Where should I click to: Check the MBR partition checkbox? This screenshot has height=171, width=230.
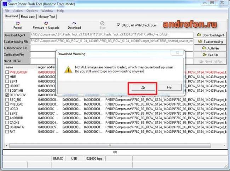point(7,77)
